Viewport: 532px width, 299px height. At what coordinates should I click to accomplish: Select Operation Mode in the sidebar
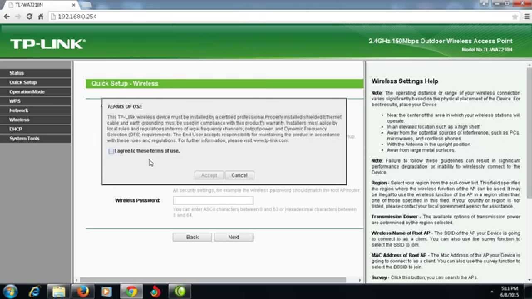point(35,92)
